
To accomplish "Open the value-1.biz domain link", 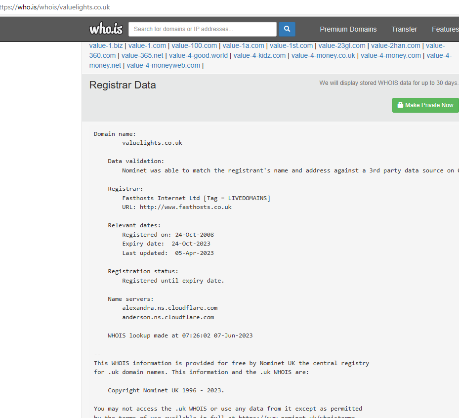I will 106,45.
